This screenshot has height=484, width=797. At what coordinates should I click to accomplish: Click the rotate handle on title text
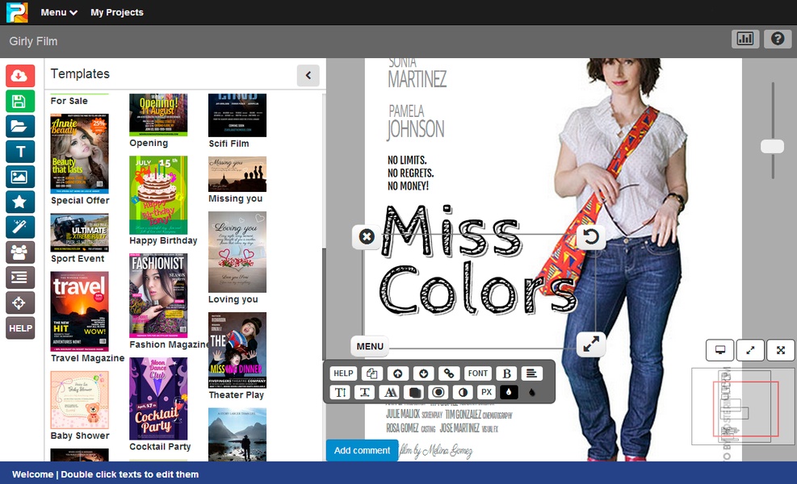click(x=590, y=236)
